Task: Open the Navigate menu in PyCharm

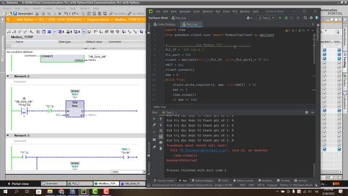Action: [x=185, y=11]
